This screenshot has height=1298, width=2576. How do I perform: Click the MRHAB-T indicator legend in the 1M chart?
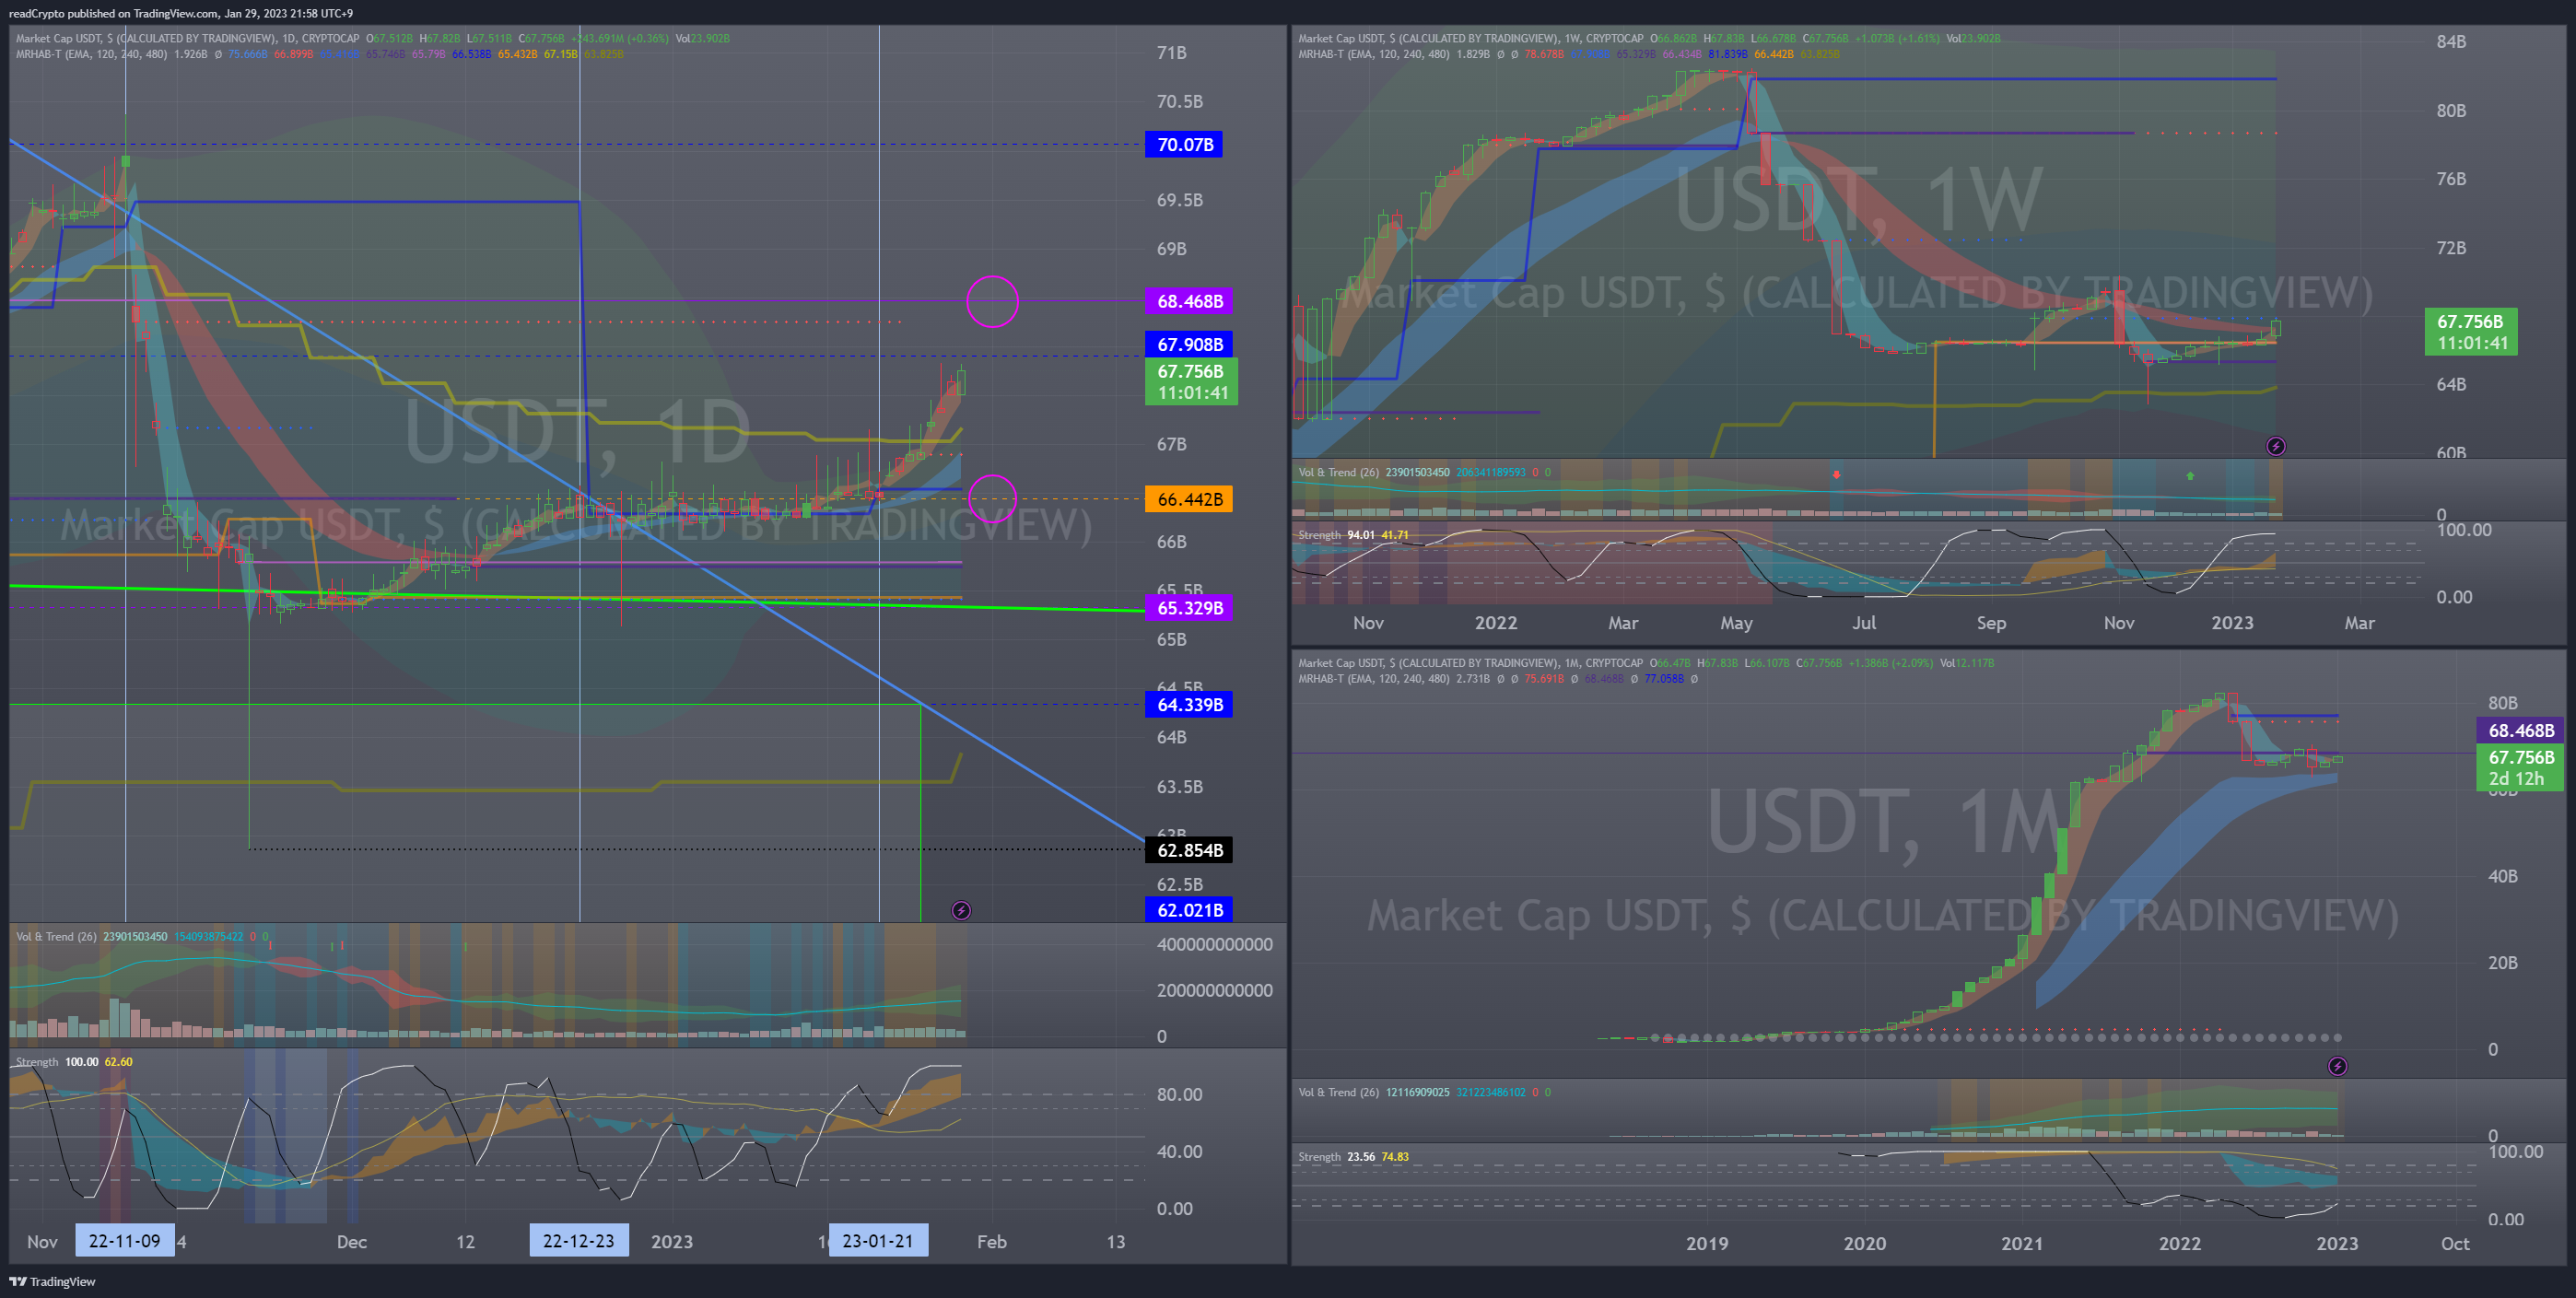[1374, 679]
